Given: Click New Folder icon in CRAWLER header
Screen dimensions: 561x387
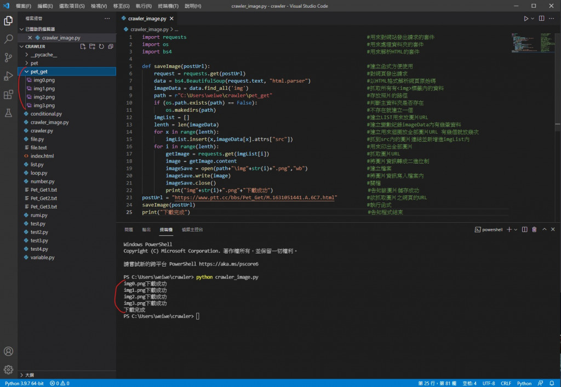Looking at the screenshot, I should (x=92, y=47).
